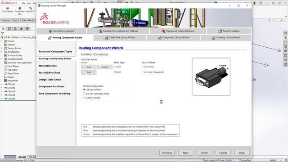The height and width of the screenshot is (162, 288).
Task: Click the Edit button for CPoint
Action: (x=89, y=67)
